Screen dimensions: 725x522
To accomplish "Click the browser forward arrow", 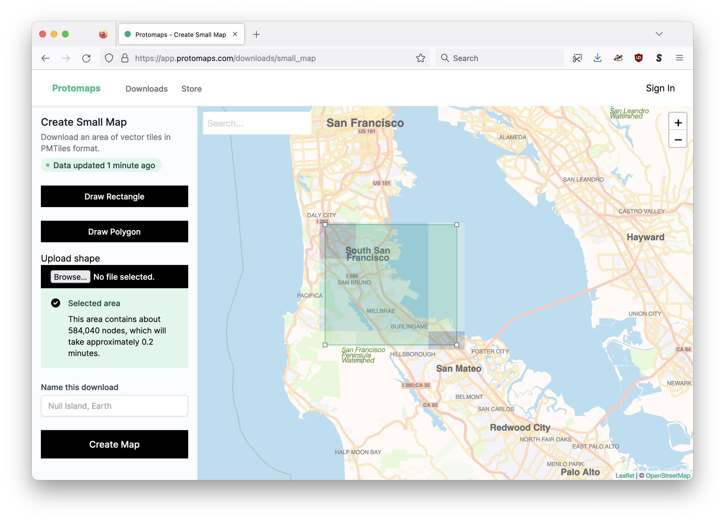I will [x=66, y=58].
